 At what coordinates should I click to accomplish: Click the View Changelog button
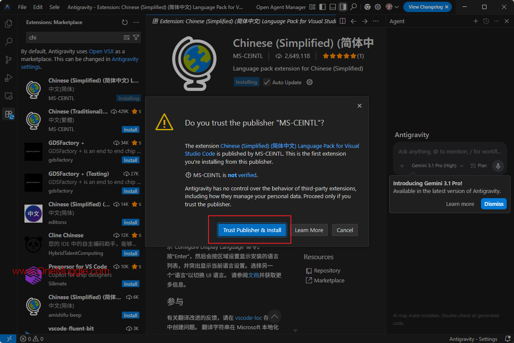click(x=426, y=7)
